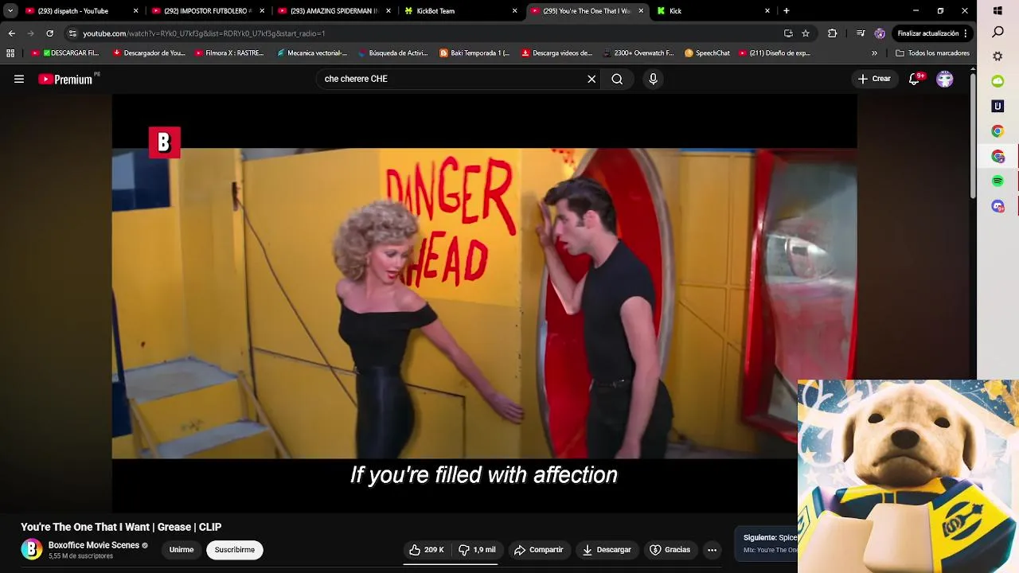
Task: Click the page vertical scrollbar
Action: pos(973,135)
